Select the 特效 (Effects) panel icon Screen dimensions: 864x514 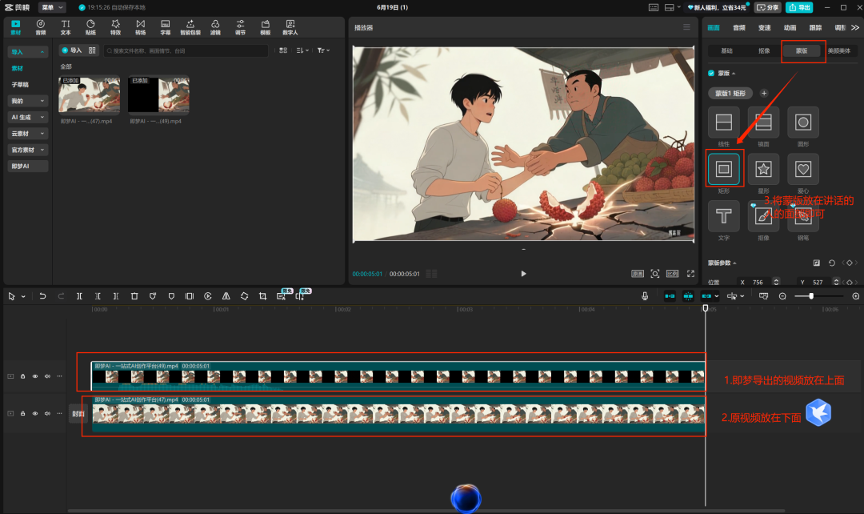click(115, 26)
